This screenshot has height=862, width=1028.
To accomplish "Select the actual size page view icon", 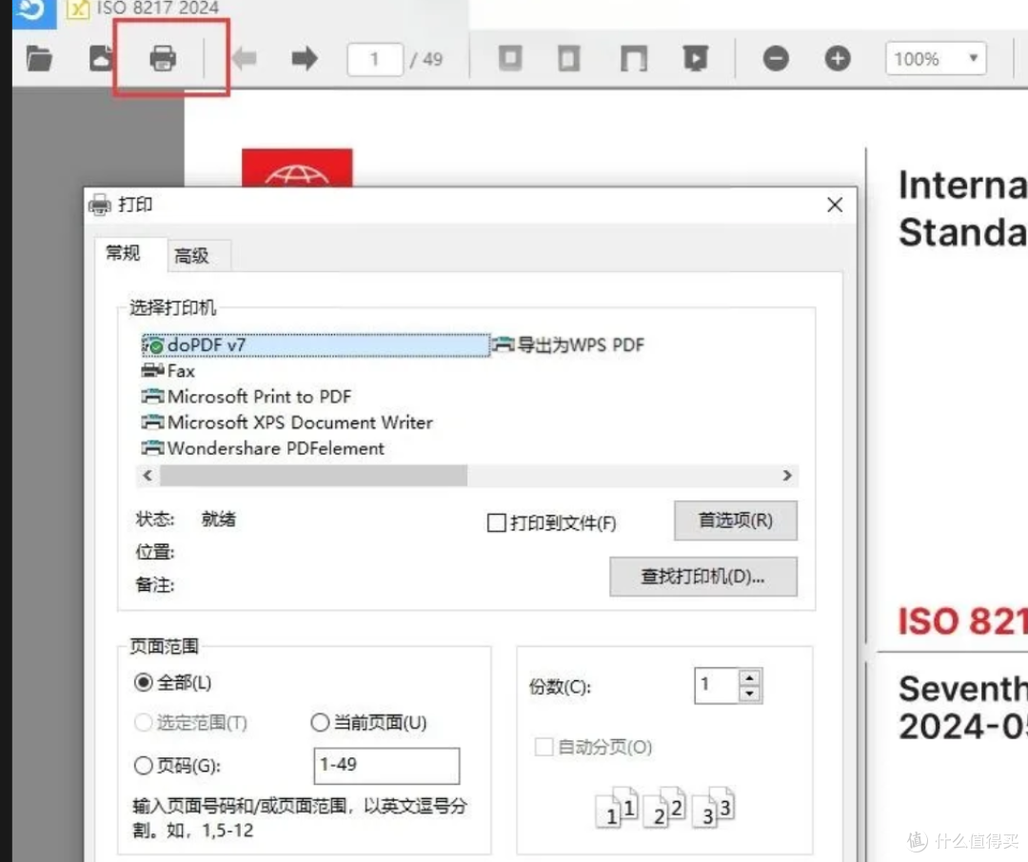I will [x=510, y=58].
